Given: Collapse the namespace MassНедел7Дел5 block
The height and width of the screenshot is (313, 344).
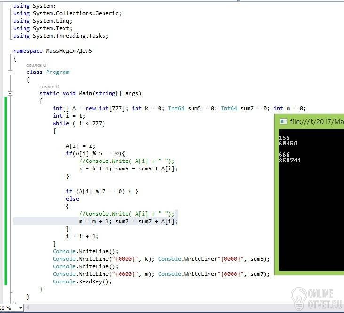Looking at the screenshot, I should point(10,51).
